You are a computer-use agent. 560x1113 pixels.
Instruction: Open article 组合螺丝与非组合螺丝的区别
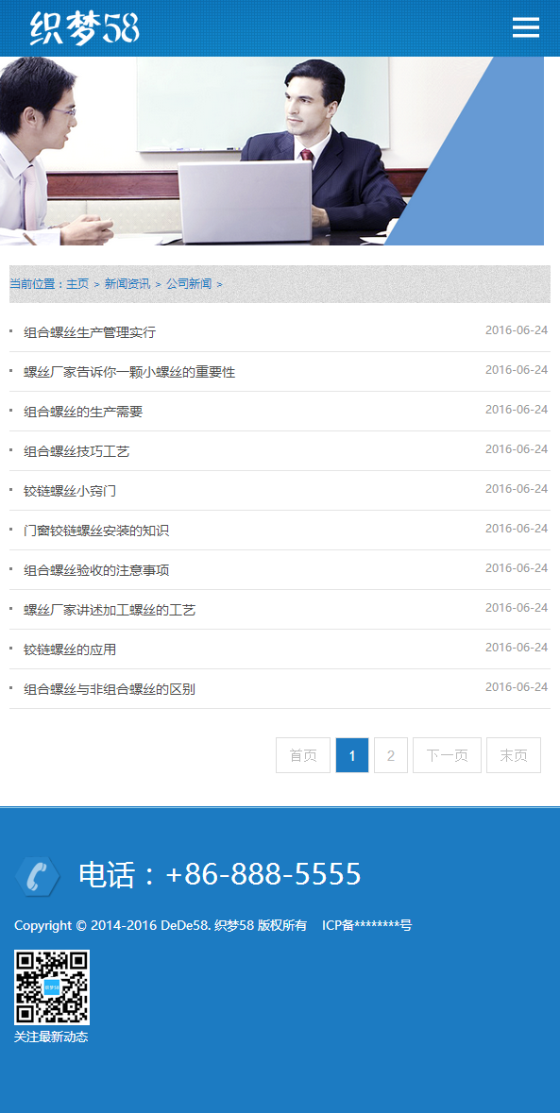(110, 689)
